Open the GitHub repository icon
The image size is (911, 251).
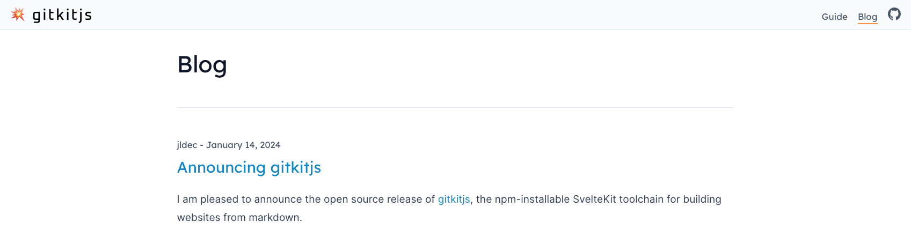(x=894, y=14)
